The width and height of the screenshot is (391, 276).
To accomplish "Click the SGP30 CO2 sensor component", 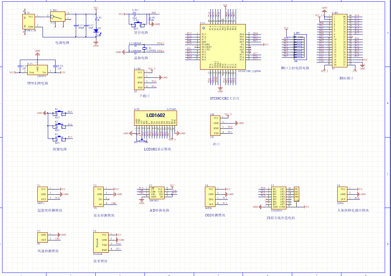I will click(x=210, y=196).
